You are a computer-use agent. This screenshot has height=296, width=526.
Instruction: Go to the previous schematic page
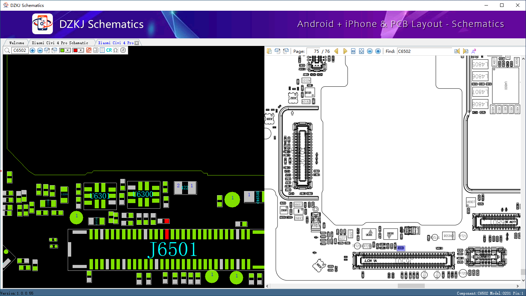(x=336, y=51)
